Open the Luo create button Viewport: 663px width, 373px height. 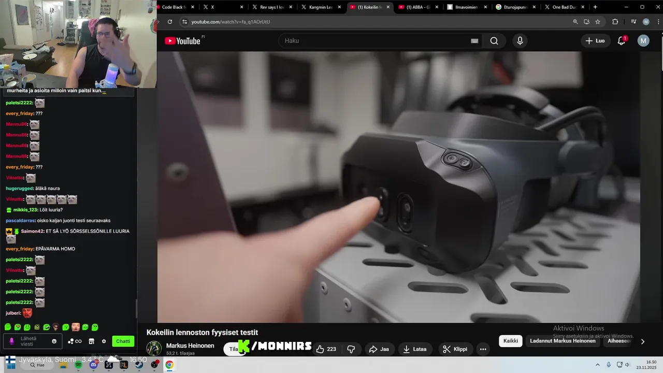coord(595,41)
